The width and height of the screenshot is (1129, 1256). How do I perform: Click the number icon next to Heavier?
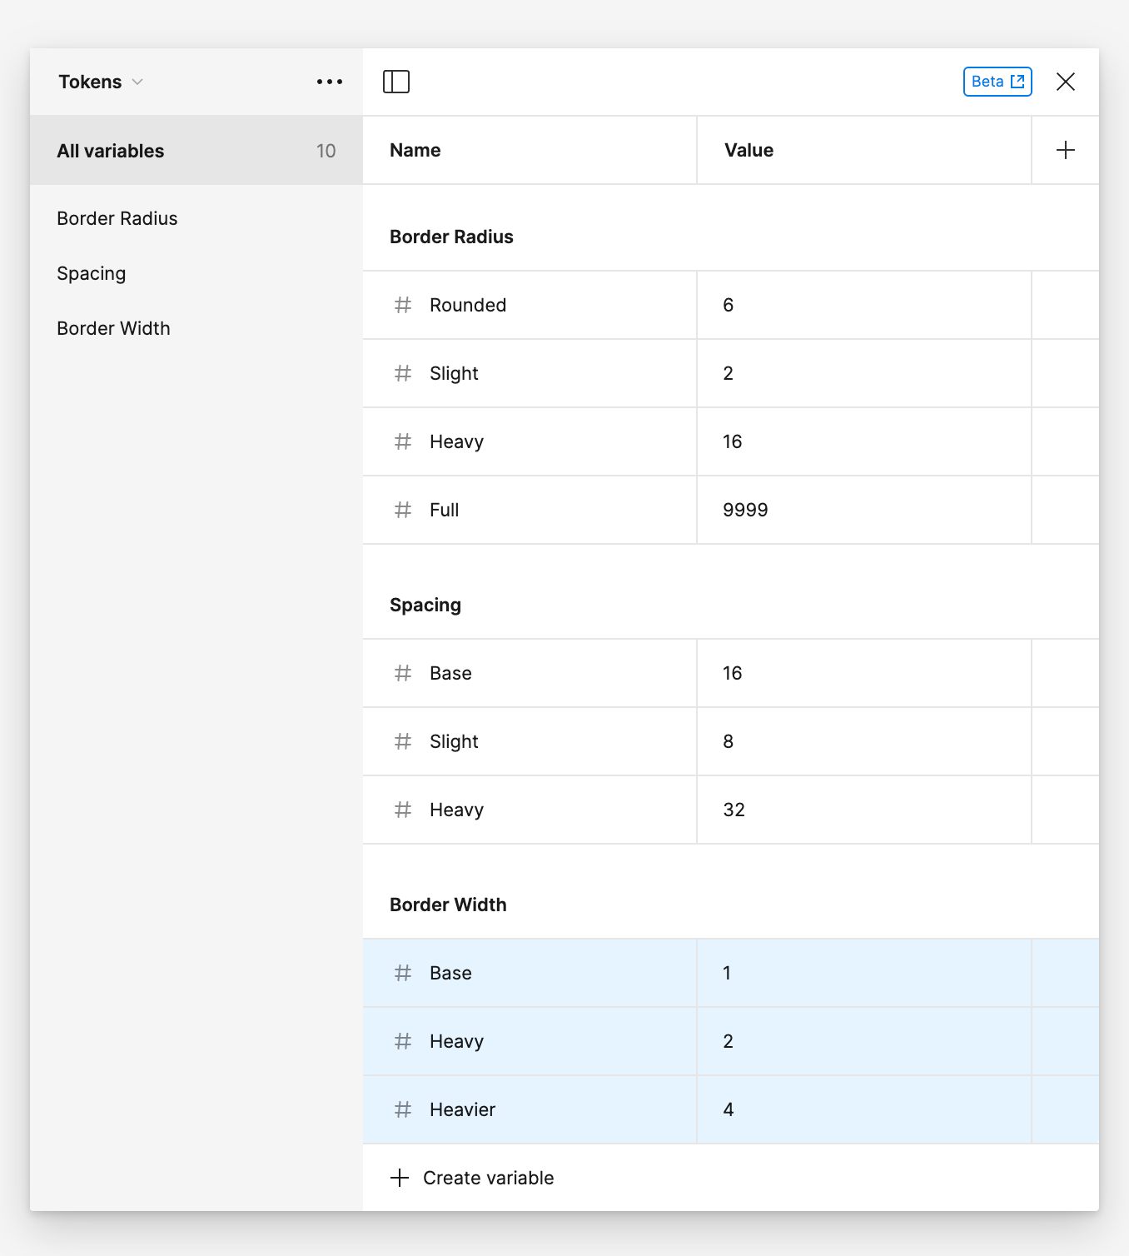(x=403, y=1109)
